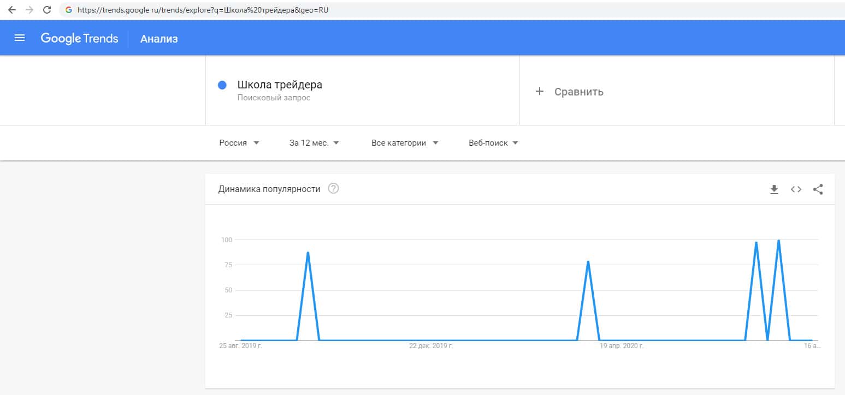
Task: Open the hamburger main menu
Action: point(20,38)
